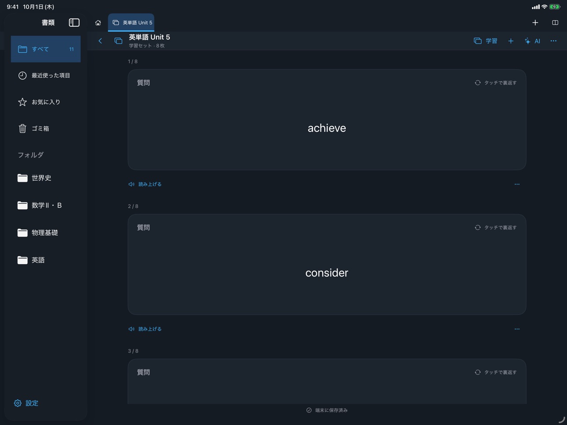
Task: Click the 端末に保存済み status
Action: 327,410
